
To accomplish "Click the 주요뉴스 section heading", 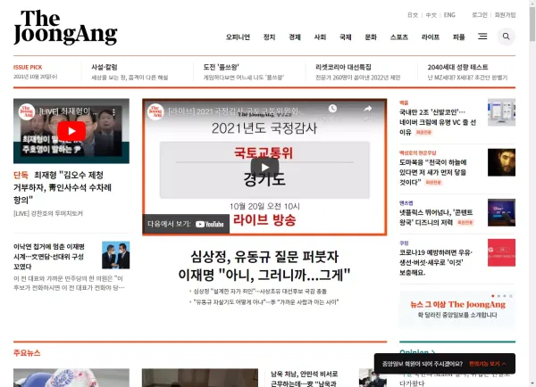I will click(x=27, y=353).
